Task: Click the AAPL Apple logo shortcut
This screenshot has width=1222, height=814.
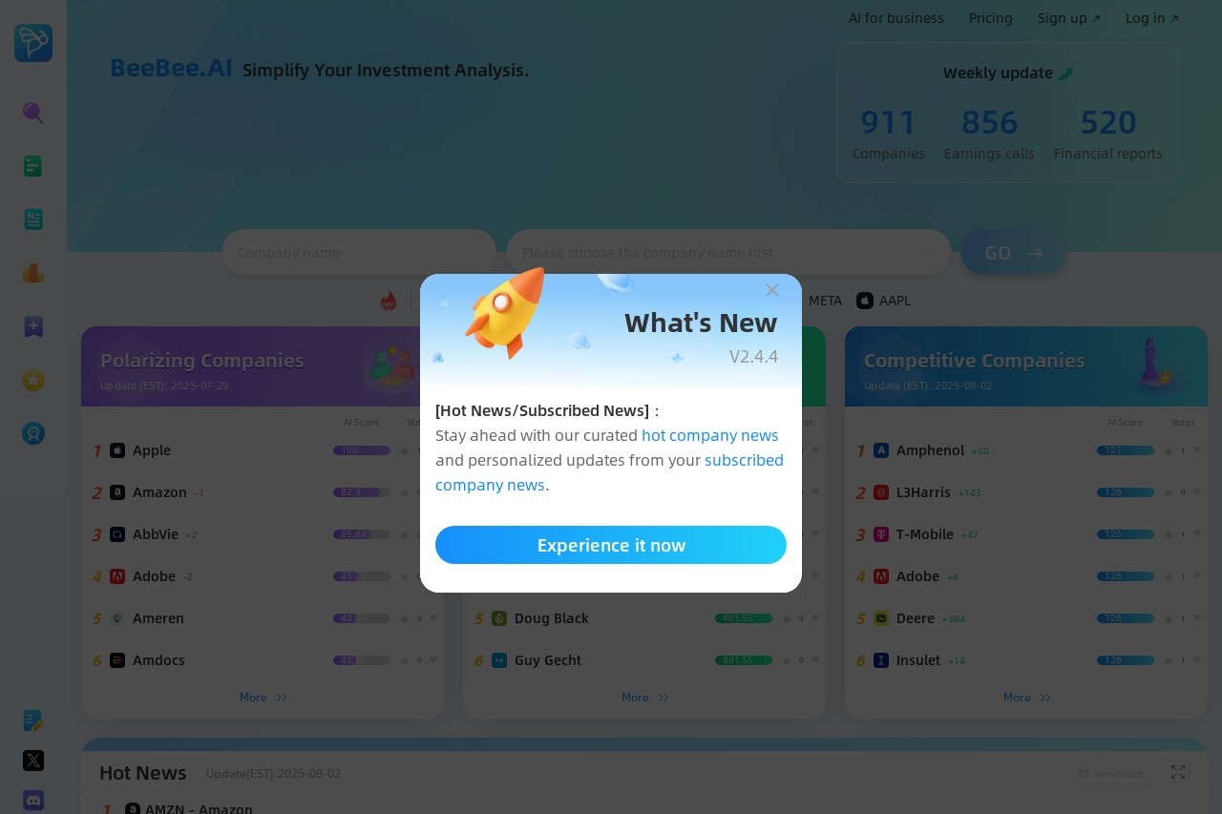Action: pos(865,301)
